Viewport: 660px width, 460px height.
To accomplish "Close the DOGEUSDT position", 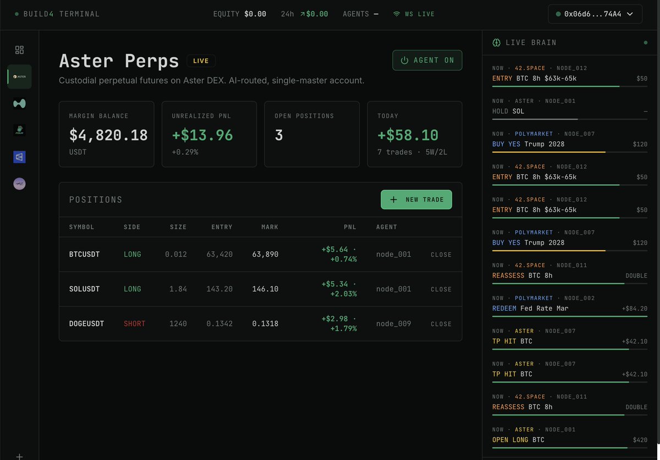I will pyautogui.click(x=441, y=324).
